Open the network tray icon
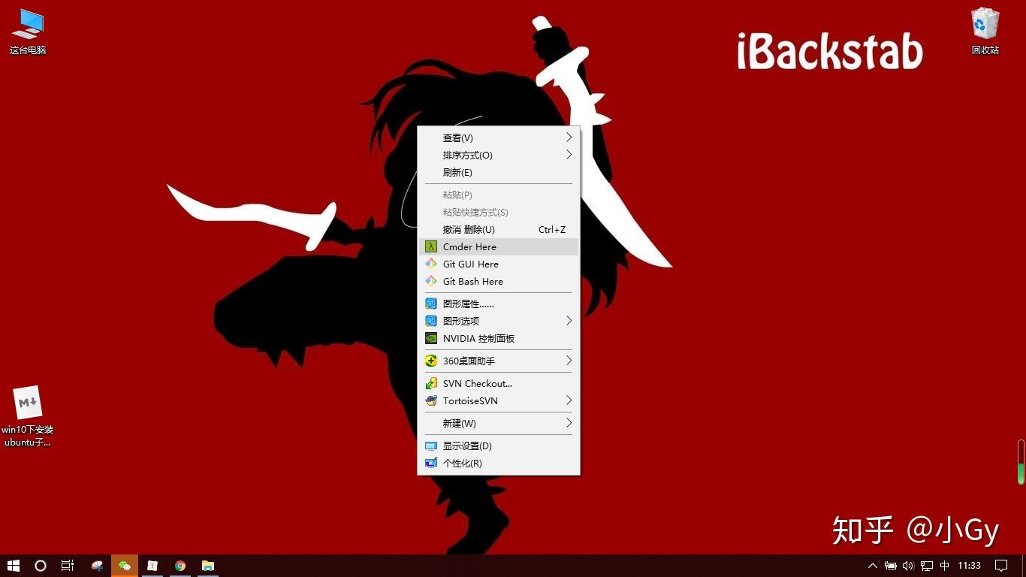1026x577 pixels. tap(927, 566)
